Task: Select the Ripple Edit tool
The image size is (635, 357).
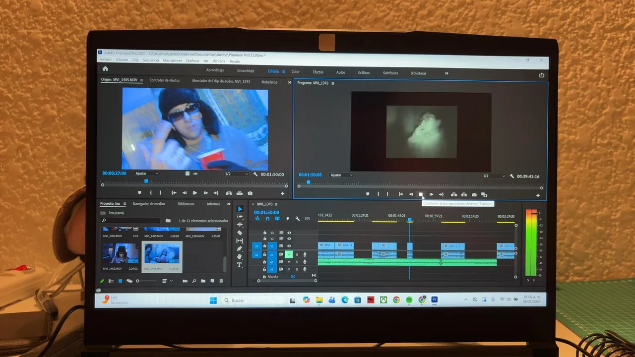Action: [x=240, y=225]
